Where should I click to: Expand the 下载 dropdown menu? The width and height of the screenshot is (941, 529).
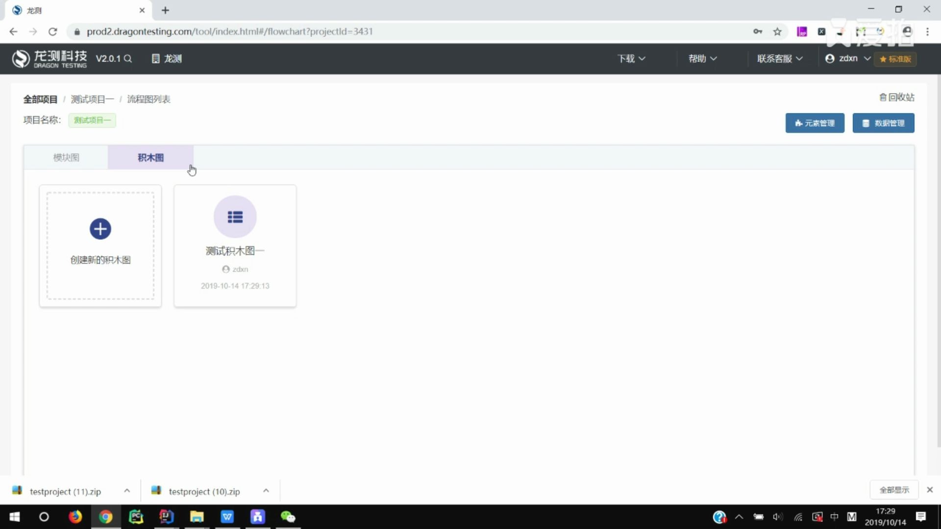[631, 59]
